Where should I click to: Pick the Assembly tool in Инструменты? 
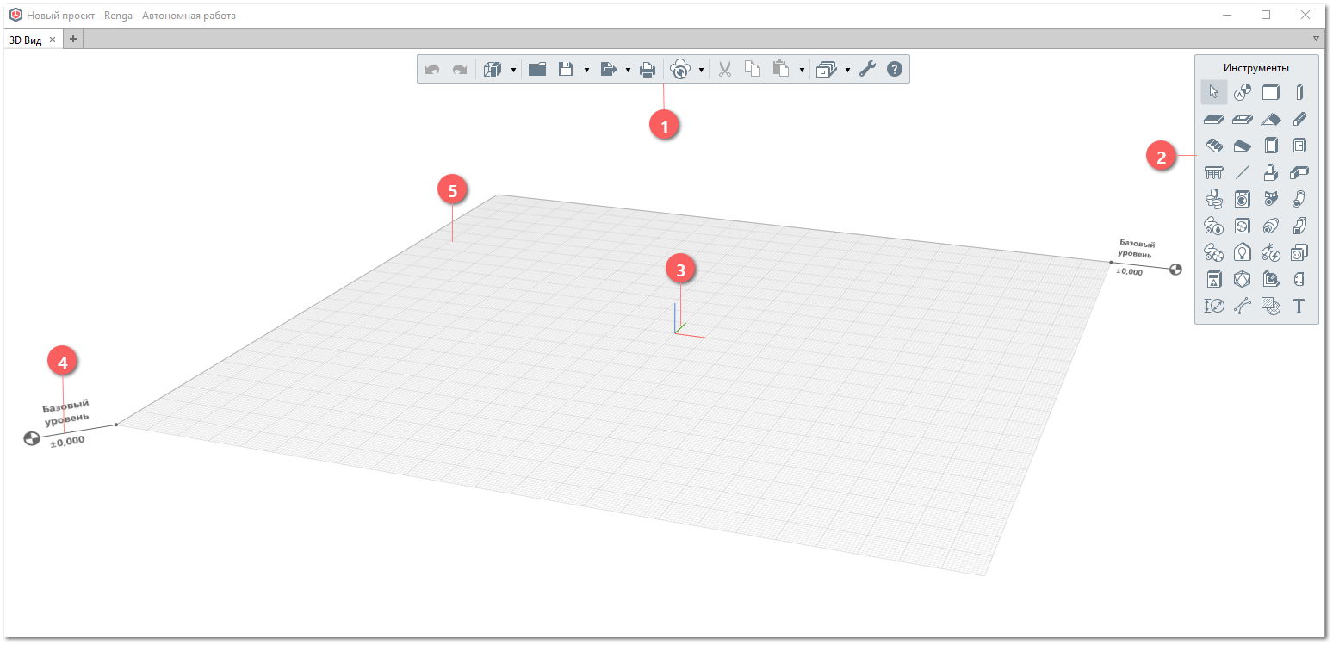point(1271,279)
